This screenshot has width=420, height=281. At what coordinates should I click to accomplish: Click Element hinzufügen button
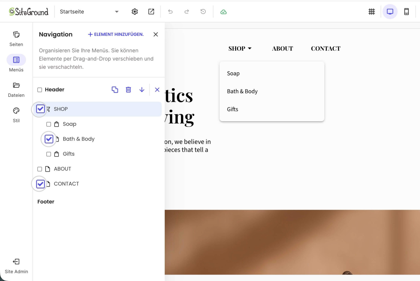pyautogui.click(x=116, y=34)
